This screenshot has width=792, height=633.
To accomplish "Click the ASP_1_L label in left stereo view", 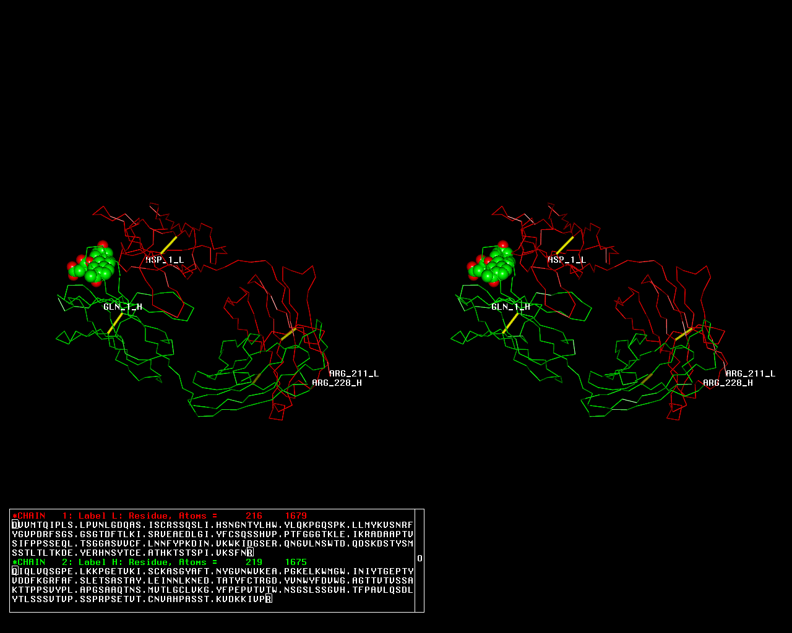I will 165,260.
